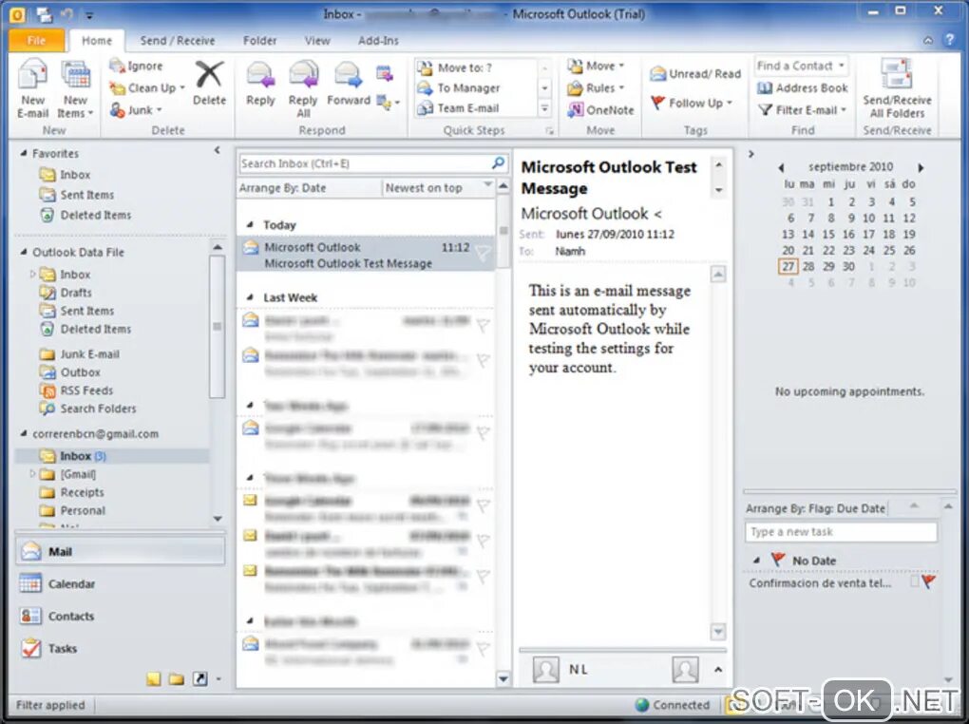Open the Contacts section

[120, 616]
